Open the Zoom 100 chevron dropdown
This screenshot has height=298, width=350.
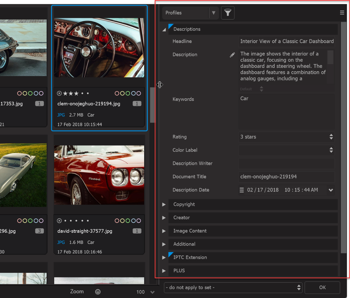click(152, 292)
